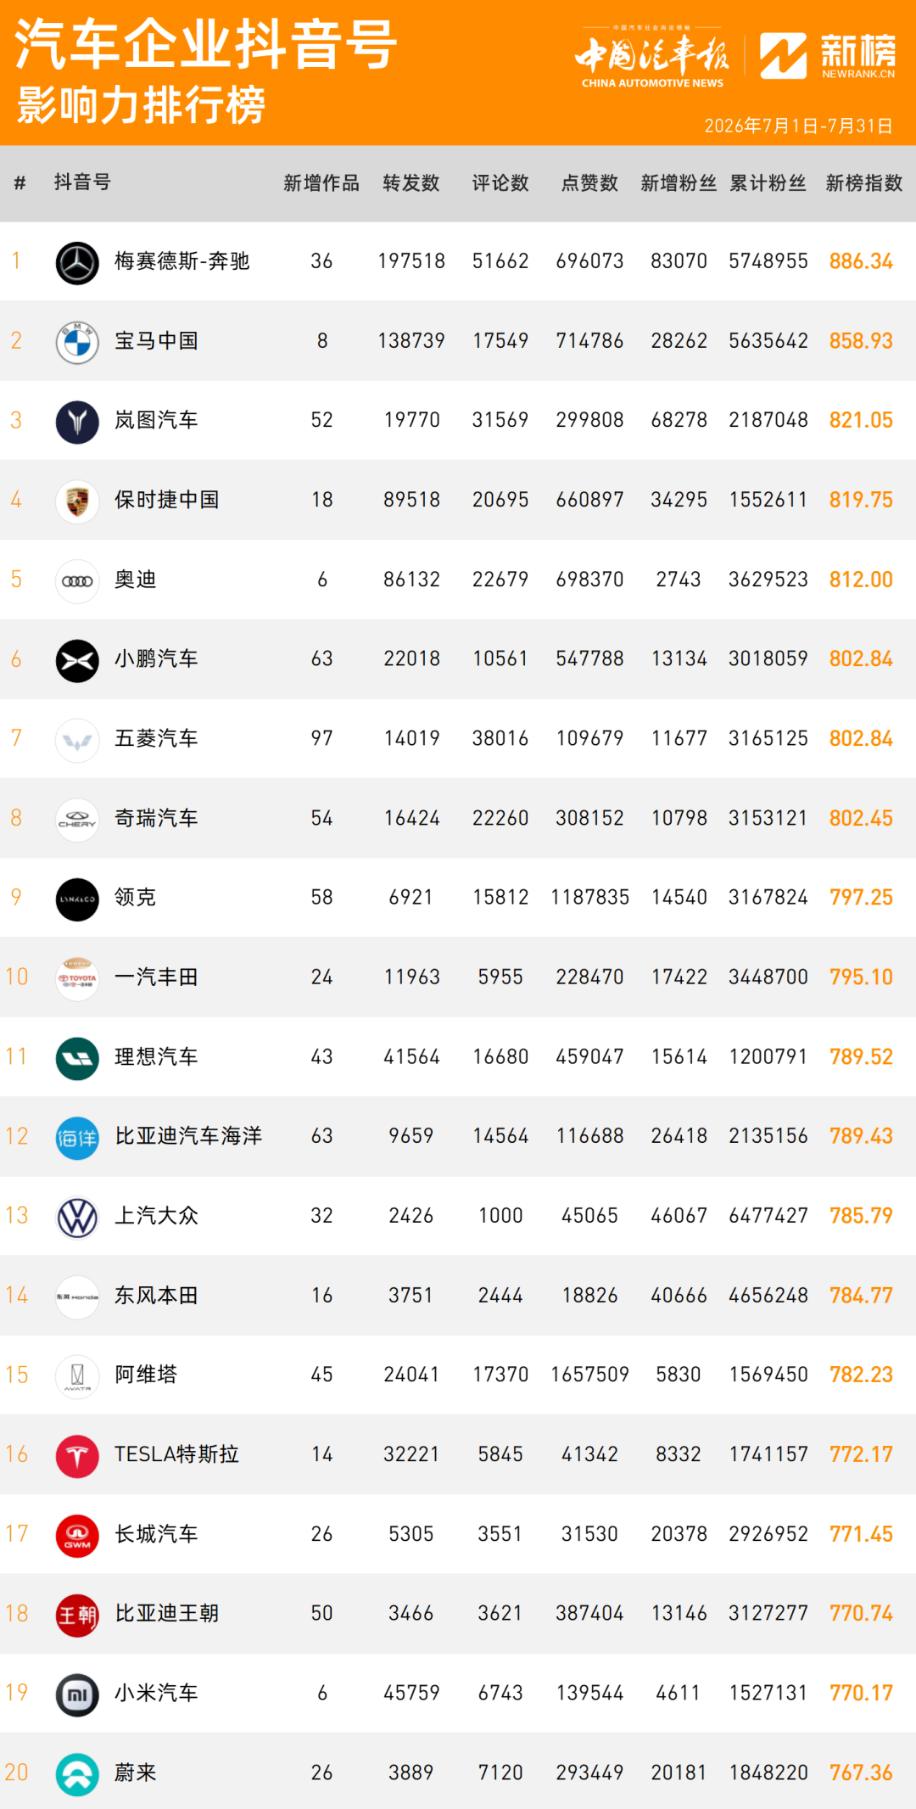Click the total fans value 6477427

(x=768, y=1216)
